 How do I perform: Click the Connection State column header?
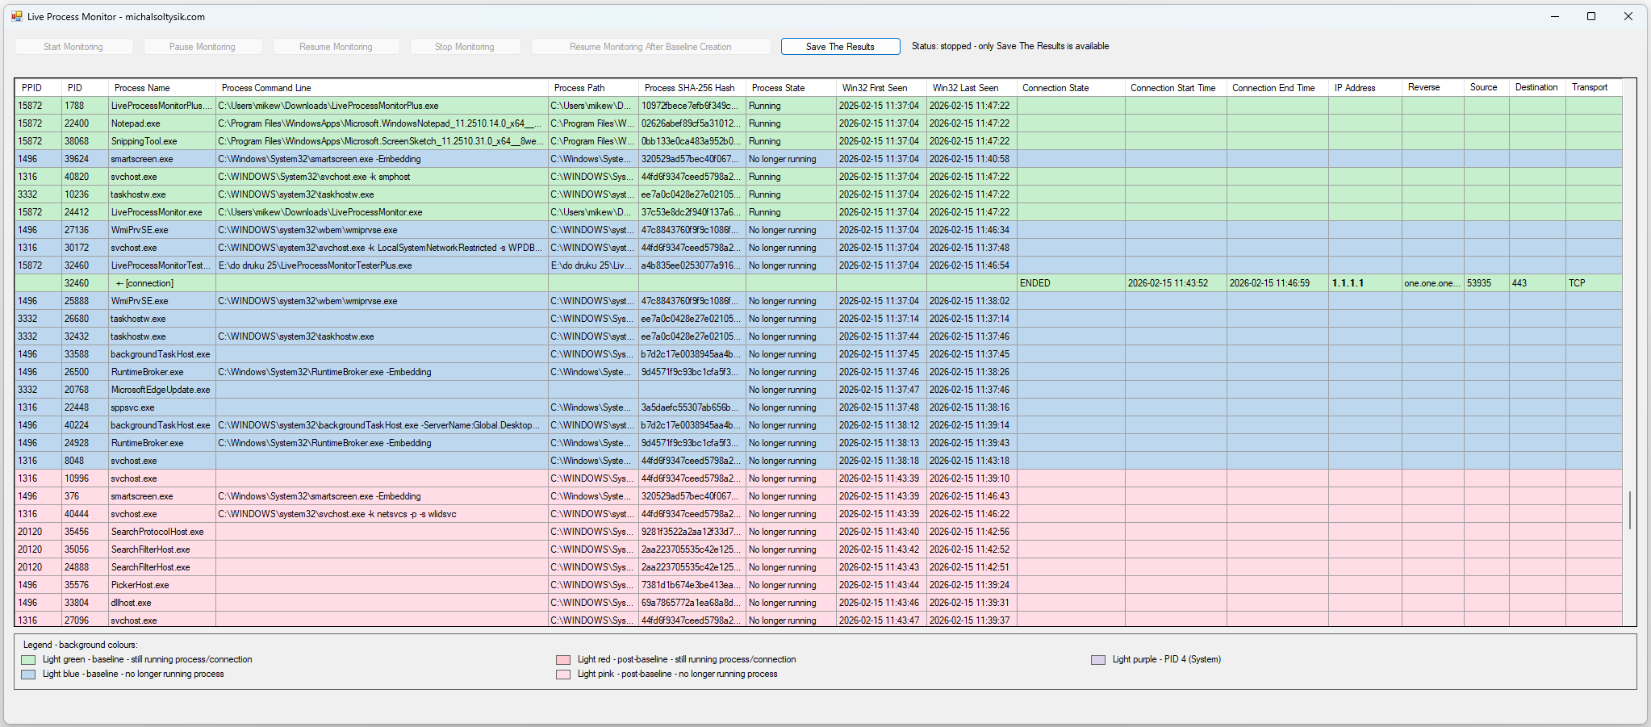(1055, 88)
